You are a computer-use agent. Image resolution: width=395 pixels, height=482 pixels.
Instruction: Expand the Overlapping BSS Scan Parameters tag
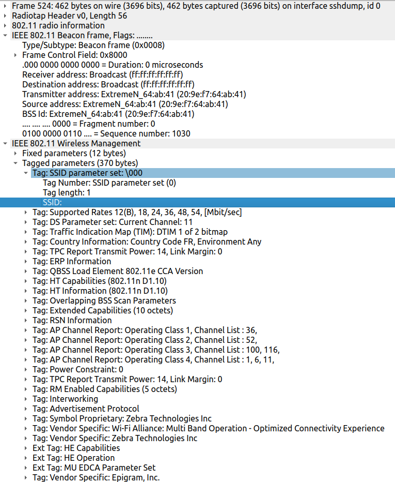pos(26,301)
